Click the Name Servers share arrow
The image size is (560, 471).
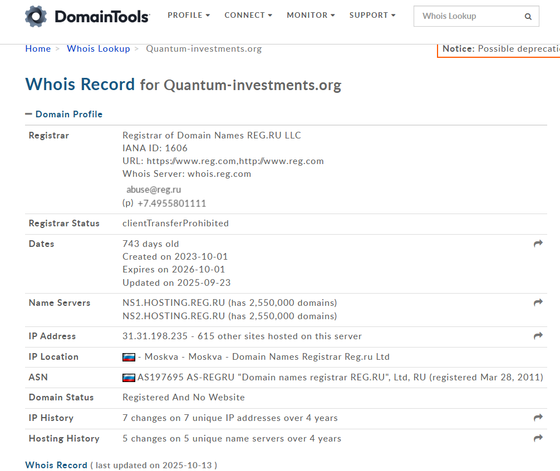click(538, 303)
